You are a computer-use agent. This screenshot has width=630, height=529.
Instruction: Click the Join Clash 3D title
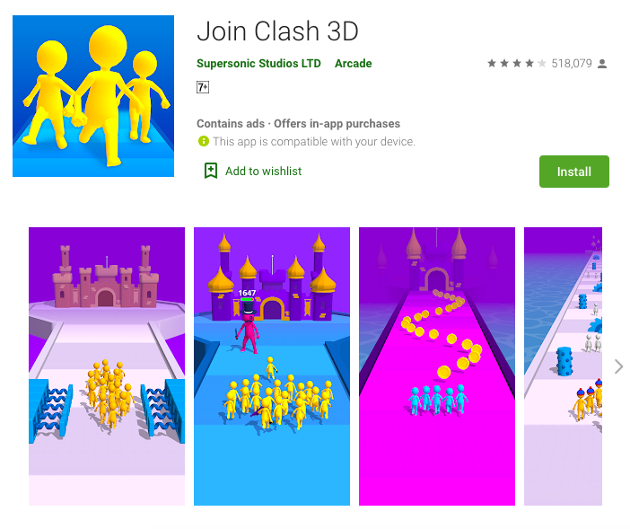click(277, 31)
